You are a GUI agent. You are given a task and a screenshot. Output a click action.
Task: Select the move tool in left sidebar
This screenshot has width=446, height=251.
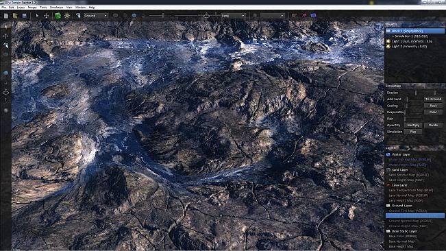(5, 36)
